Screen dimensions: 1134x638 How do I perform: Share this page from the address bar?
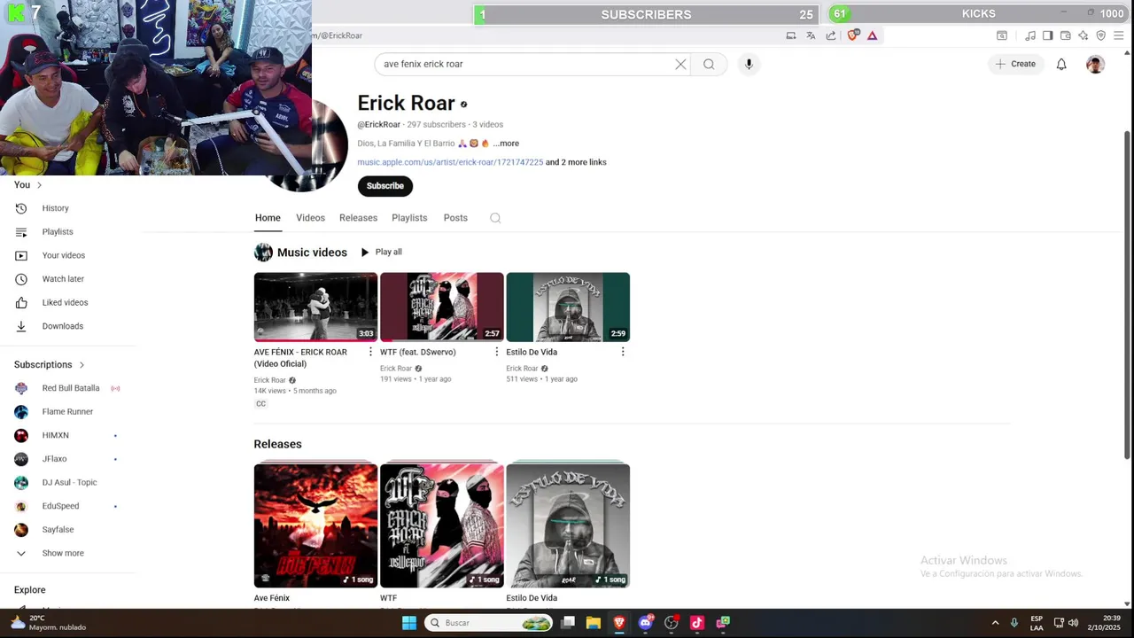coord(831,35)
